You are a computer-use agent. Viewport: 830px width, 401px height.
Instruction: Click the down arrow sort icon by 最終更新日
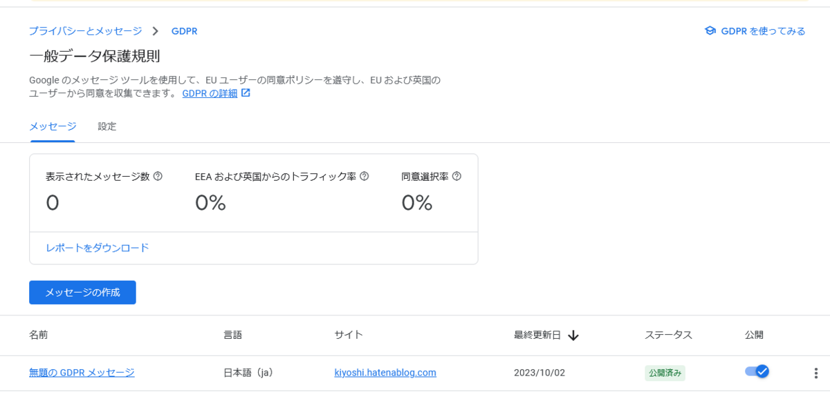click(x=573, y=335)
